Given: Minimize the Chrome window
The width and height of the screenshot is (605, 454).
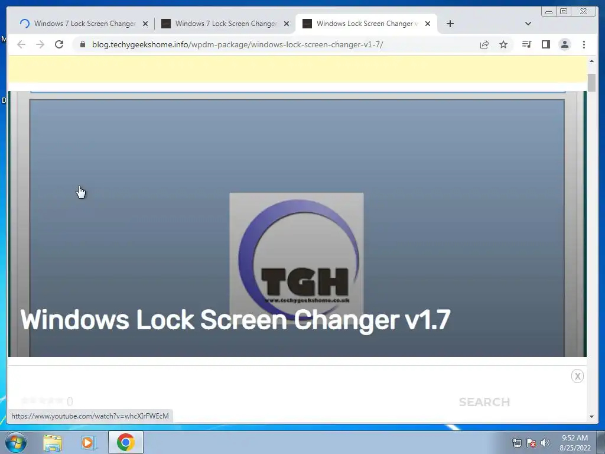Looking at the screenshot, I should point(549,11).
